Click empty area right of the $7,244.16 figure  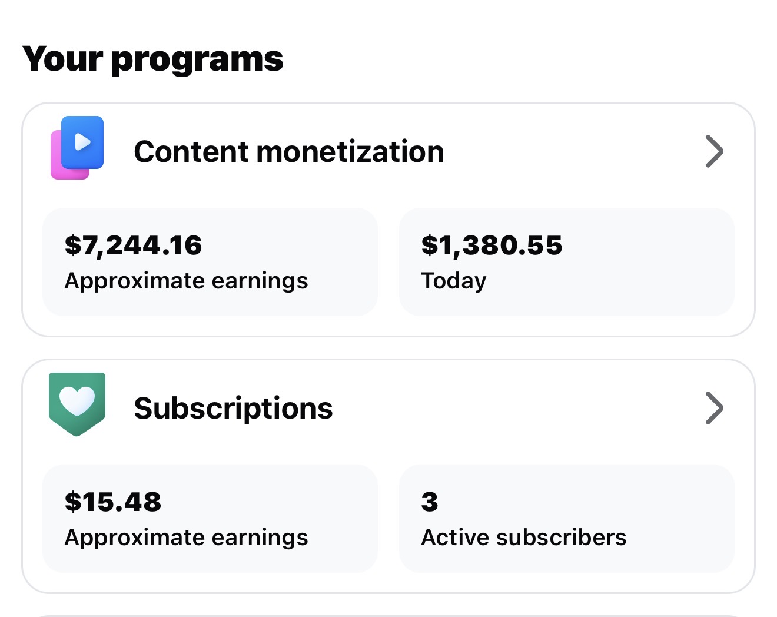point(294,245)
